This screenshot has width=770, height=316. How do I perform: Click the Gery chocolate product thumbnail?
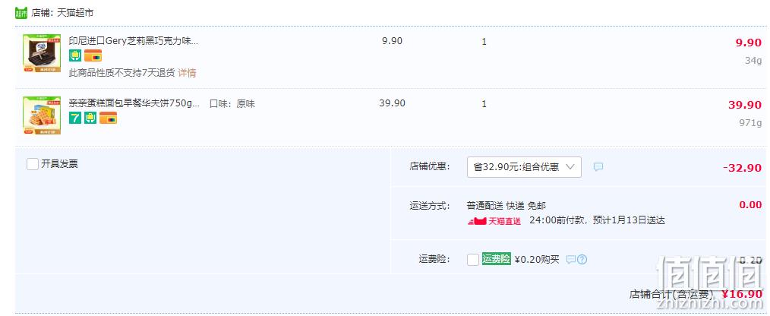pos(42,54)
